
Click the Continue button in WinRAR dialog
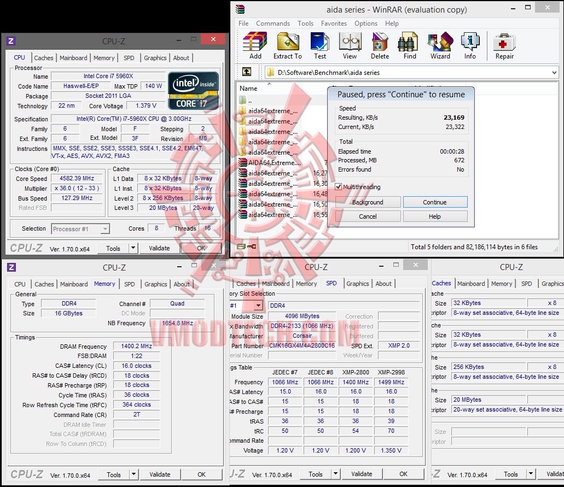coord(435,202)
